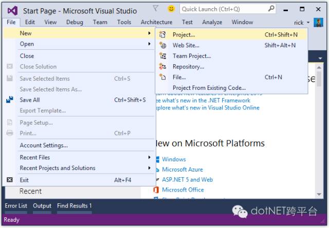Click the Start Page scrollbar down arrow

point(319,194)
